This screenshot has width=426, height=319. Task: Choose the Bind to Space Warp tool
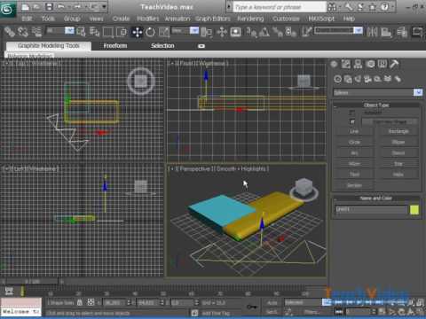(x=37, y=32)
